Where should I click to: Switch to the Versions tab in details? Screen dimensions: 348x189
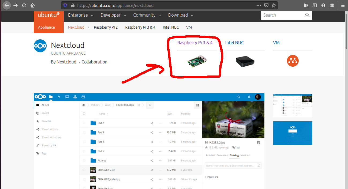245,155
